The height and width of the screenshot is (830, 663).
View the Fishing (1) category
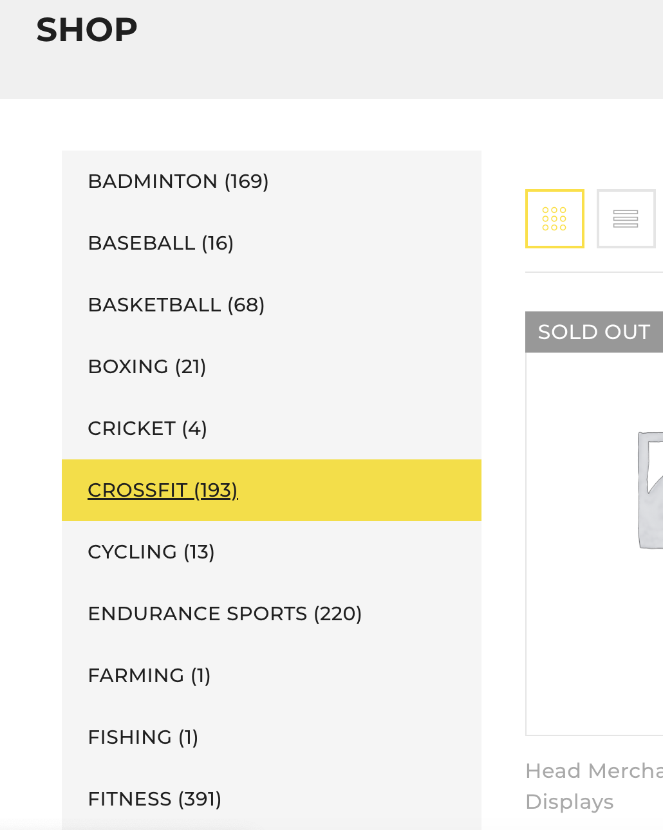[143, 737]
